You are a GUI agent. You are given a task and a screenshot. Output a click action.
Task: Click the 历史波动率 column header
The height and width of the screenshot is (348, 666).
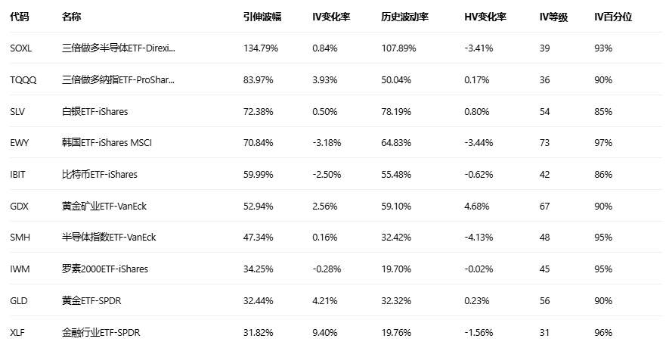(404, 17)
